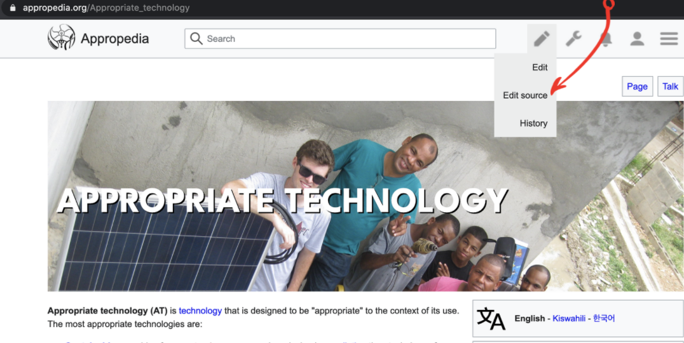The height and width of the screenshot is (343, 684).
Task: Click the notifications bell icon
Action: click(x=606, y=39)
